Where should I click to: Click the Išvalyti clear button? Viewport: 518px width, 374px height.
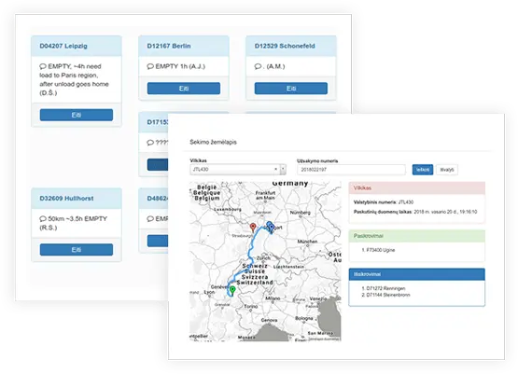coord(447,170)
